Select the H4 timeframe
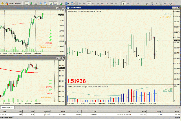 coord(103,3)
